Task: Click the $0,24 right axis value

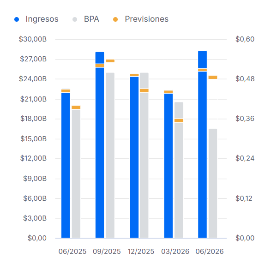Action: coord(245,158)
